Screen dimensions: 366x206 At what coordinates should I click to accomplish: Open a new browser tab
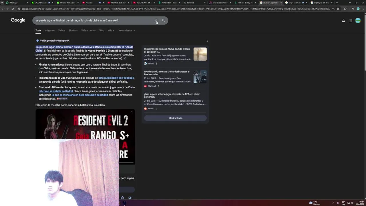(x=337, y=3)
